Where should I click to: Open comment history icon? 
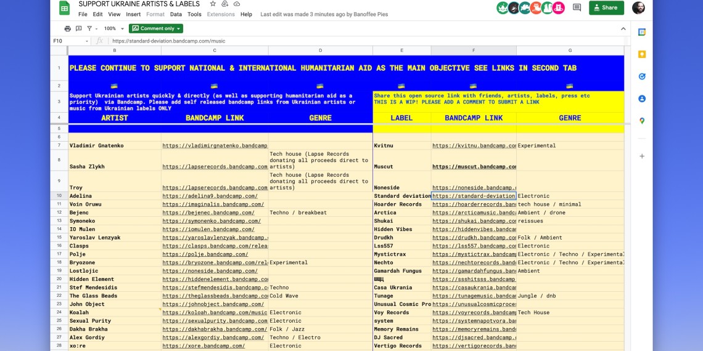point(577,7)
